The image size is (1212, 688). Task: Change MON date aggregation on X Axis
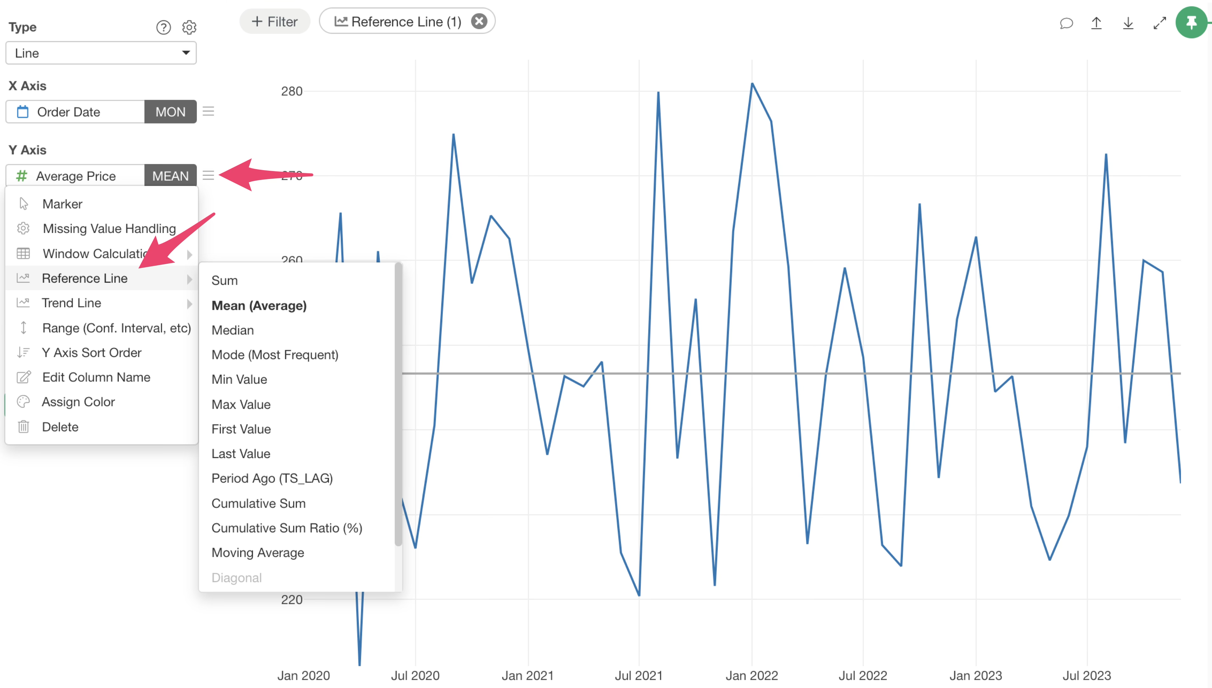click(x=170, y=111)
